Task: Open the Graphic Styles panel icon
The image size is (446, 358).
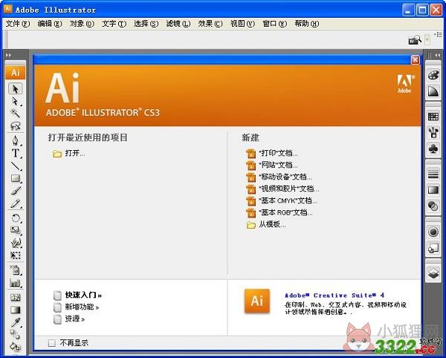Action: (433, 248)
